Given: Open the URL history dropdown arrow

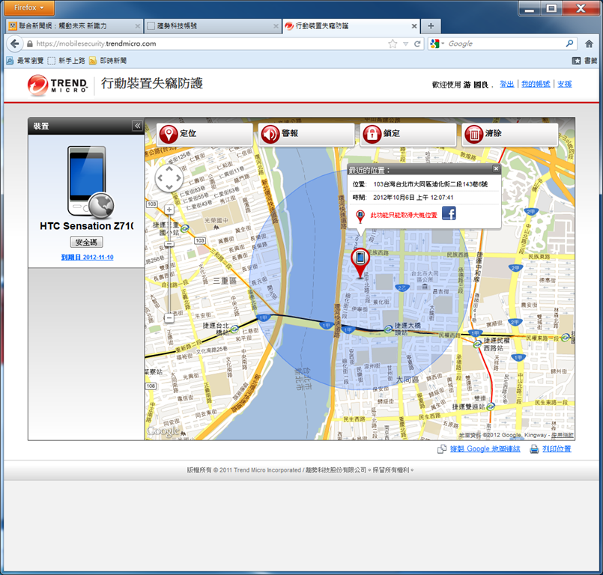Looking at the screenshot, I should tap(405, 44).
